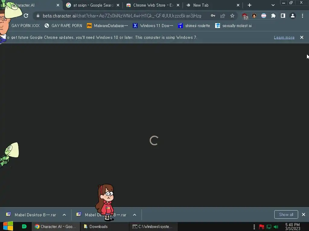Close the Google Search tab

118,5
